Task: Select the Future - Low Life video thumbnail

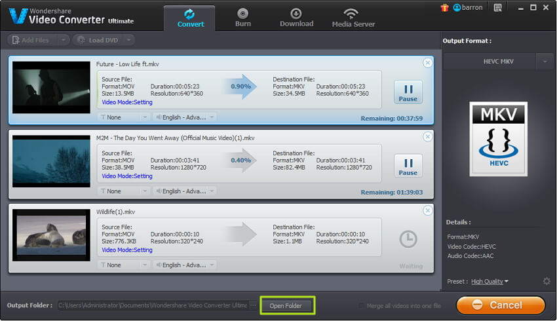Action: 51,87
